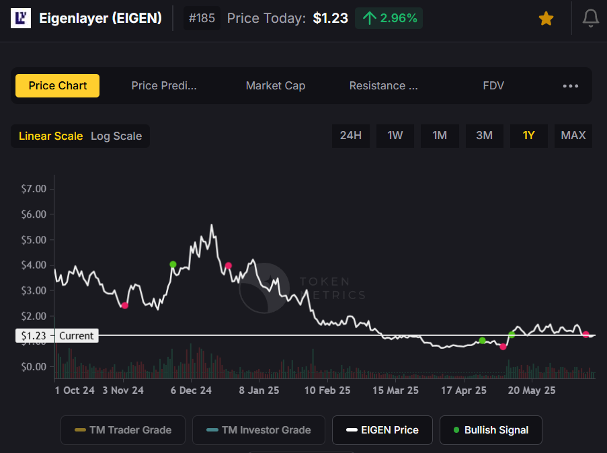Screen dimensions: 607x453
Task: Open the notification bell alerts
Action: [x=591, y=18]
